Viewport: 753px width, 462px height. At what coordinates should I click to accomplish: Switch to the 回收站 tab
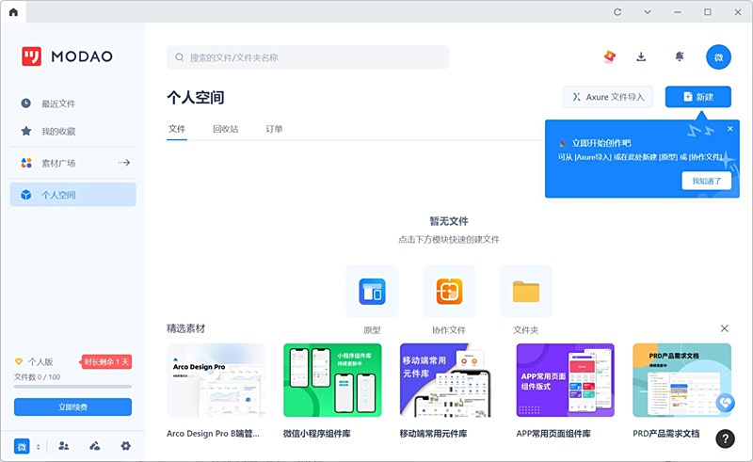225,129
